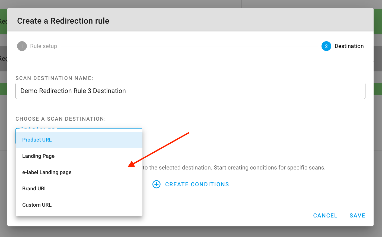Choose Product URL from the dropdown list

pyautogui.click(x=37, y=140)
